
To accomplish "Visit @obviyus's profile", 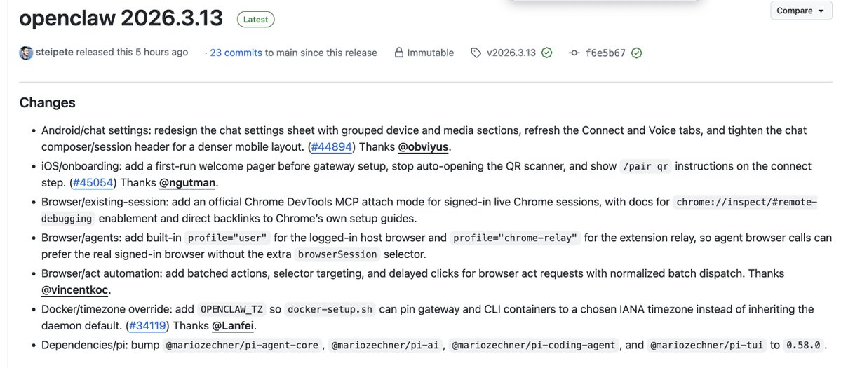I will [x=424, y=147].
